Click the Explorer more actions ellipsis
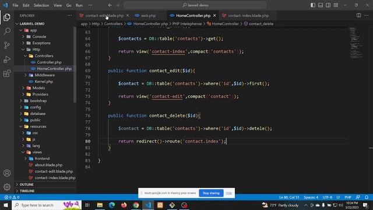The height and width of the screenshot is (210, 373). (x=69, y=16)
